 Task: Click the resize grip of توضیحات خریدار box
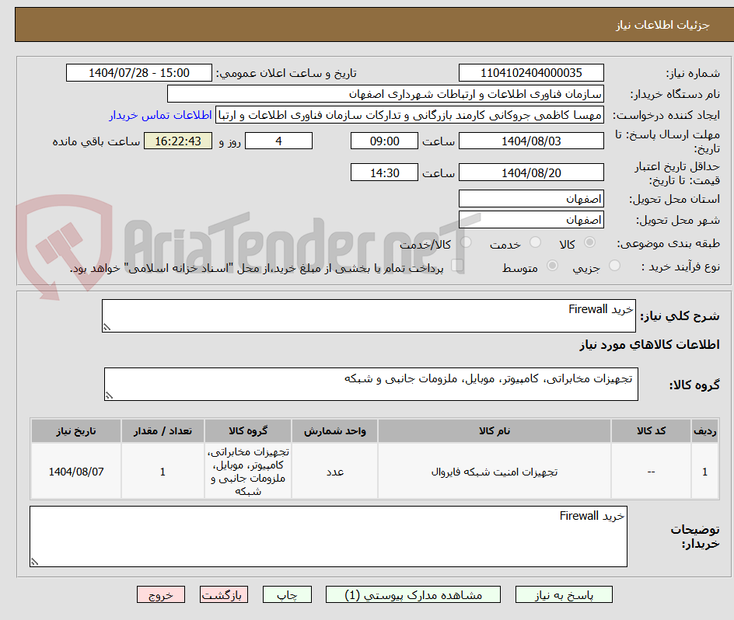pyautogui.click(x=33, y=562)
